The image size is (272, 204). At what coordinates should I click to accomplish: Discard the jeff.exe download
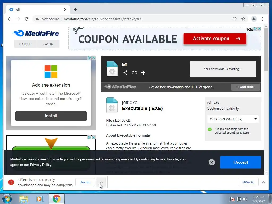85,182
